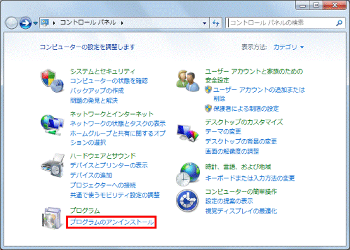Click キーボードまたは入力方法の変更 link
This screenshot has height=250, width=350.
(250, 178)
